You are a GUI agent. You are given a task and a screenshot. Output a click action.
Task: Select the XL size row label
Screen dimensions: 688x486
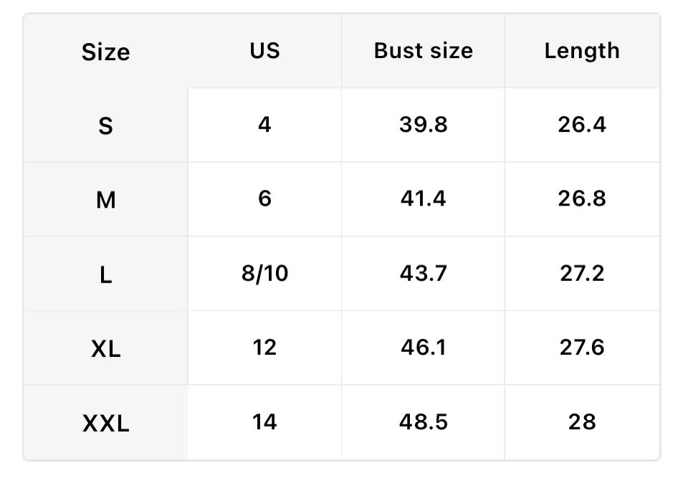pyautogui.click(x=105, y=349)
